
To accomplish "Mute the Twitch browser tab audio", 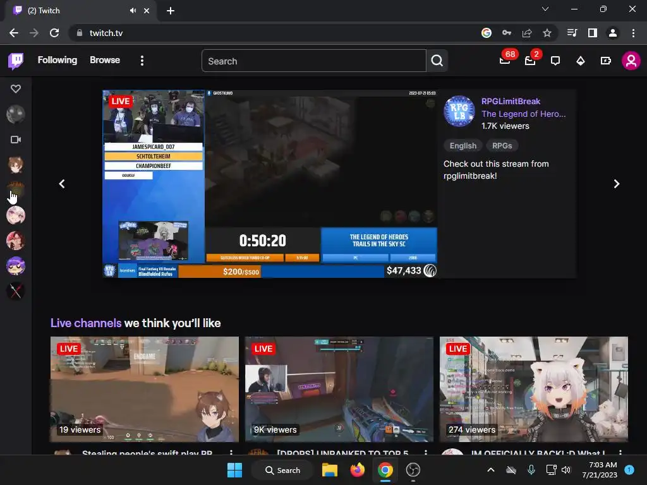I will (133, 11).
